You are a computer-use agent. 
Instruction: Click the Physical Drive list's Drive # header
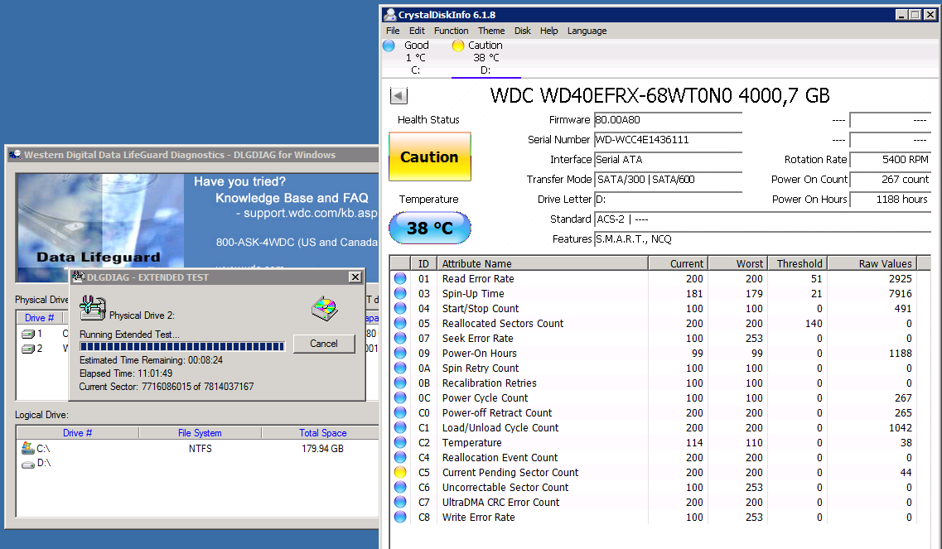39,318
